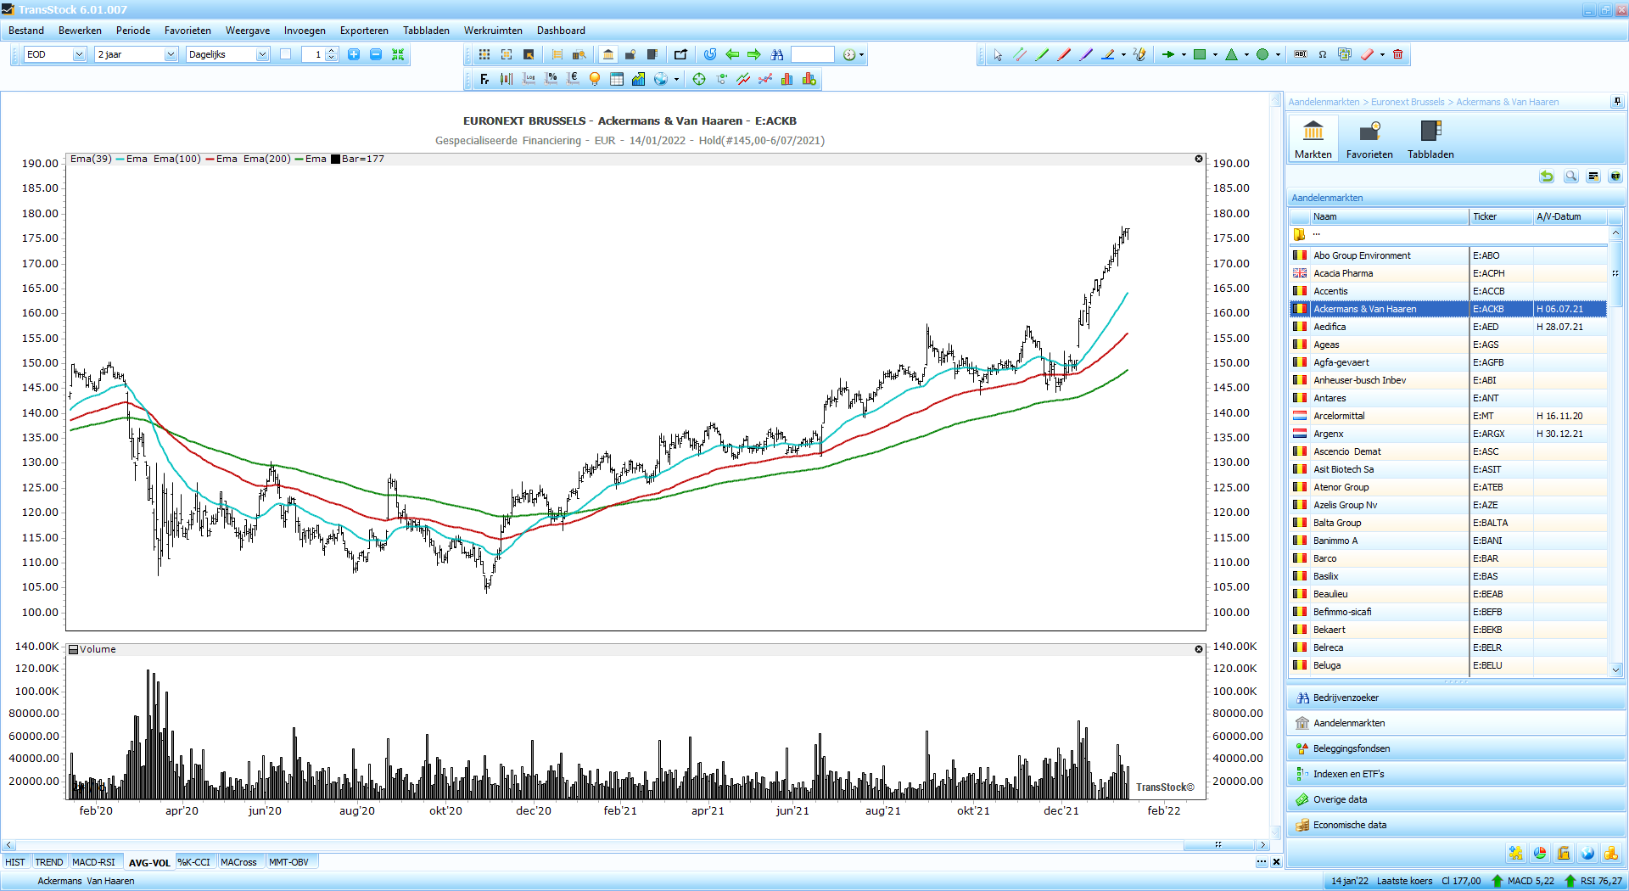Image resolution: width=1629 pixels, height=891 pixels.
Task: Click the percent scale icon
Action: [x=551, y=79]
